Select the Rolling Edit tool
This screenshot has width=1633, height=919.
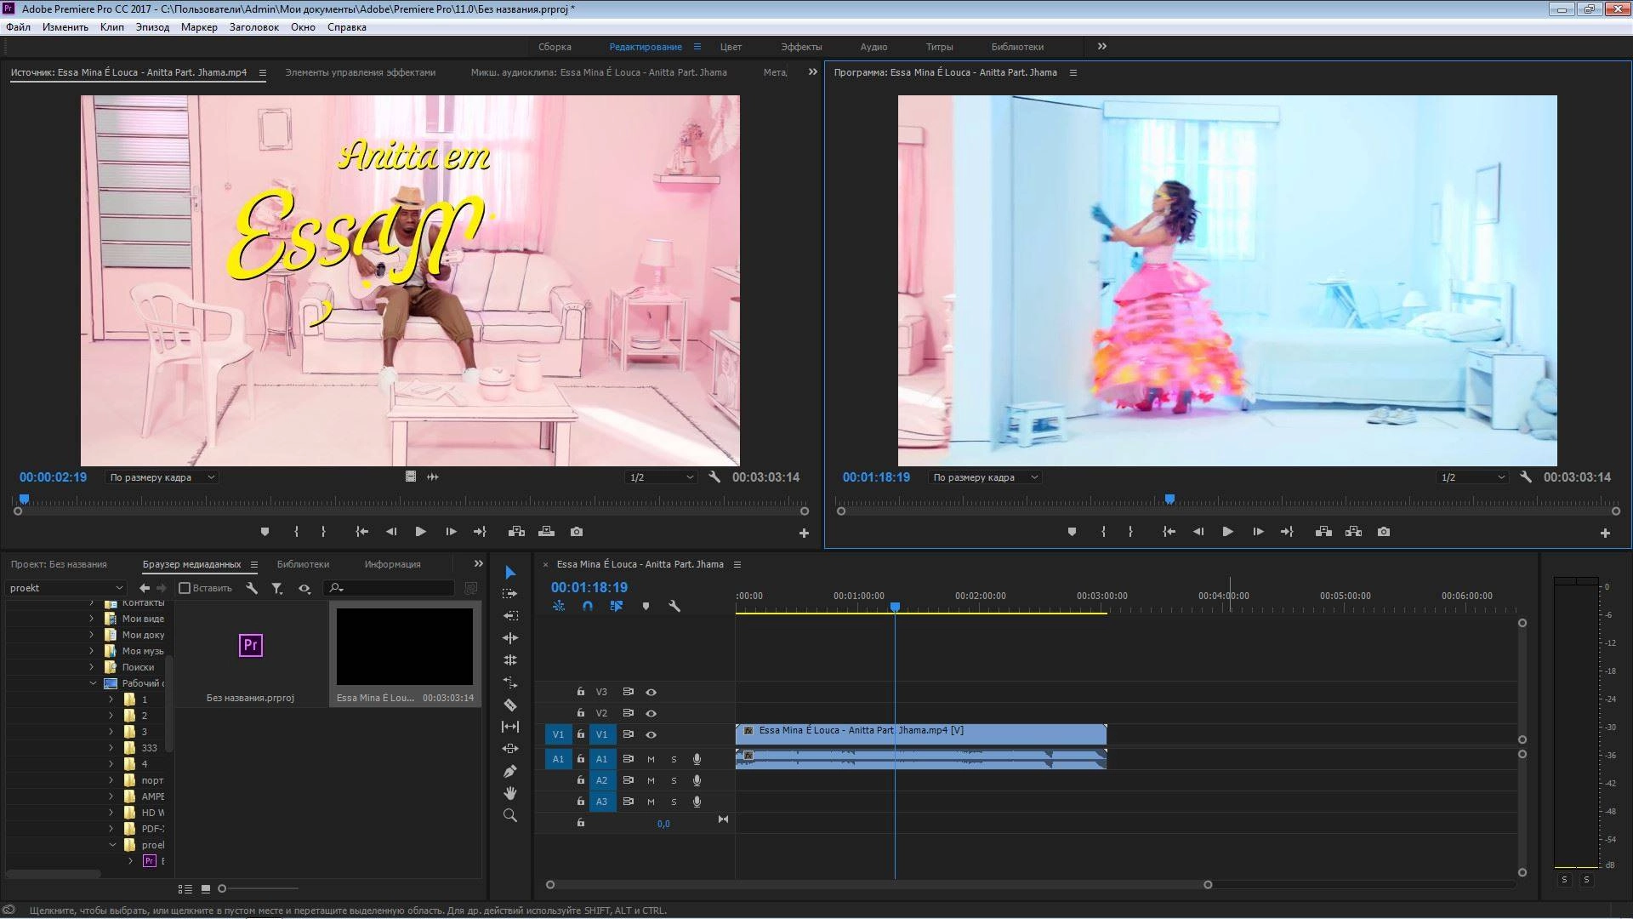click(x=510, y=637)
